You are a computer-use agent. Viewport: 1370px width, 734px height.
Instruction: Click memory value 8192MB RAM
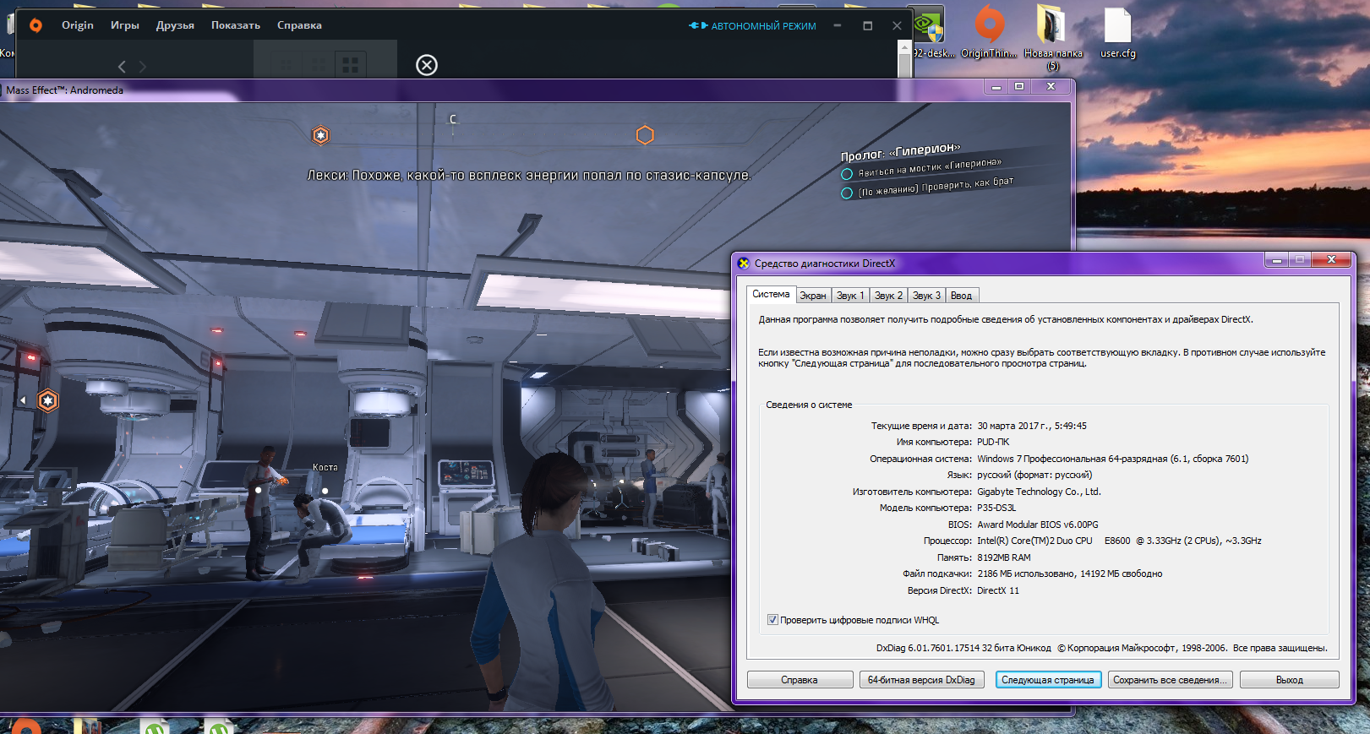point(1004,557)
